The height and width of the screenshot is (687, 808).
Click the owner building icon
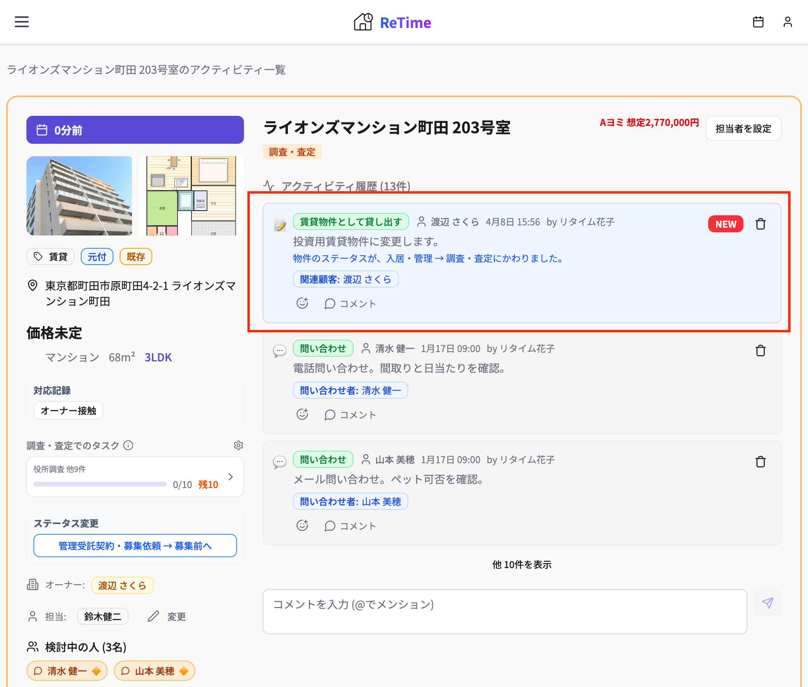click(33, 584)
